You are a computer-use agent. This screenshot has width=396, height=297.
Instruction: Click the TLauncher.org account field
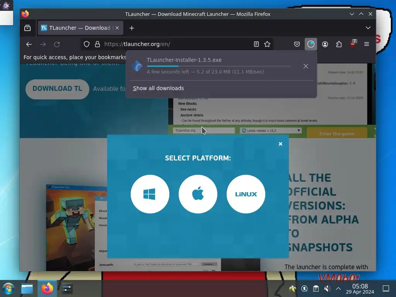tap(204, 131)
